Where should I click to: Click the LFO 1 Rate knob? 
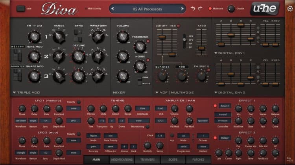[x=46, y=109]
